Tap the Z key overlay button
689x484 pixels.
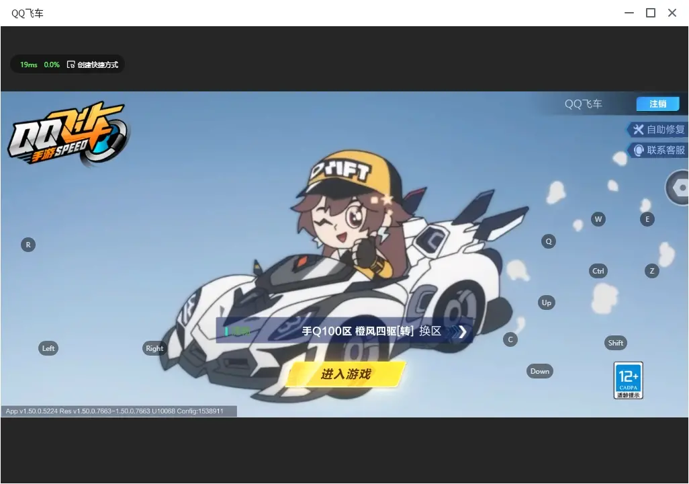651,271
